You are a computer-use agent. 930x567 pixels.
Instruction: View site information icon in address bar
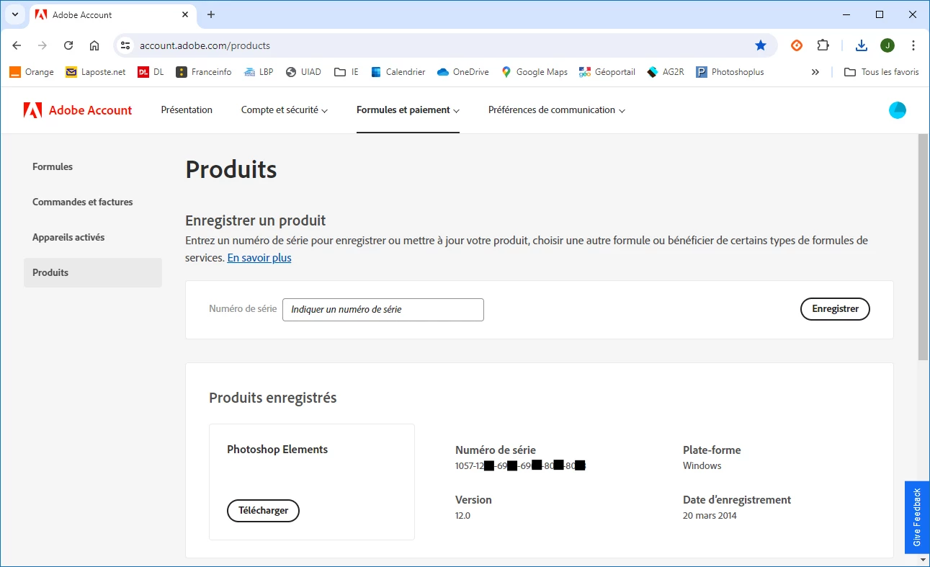tap(125, 45)
